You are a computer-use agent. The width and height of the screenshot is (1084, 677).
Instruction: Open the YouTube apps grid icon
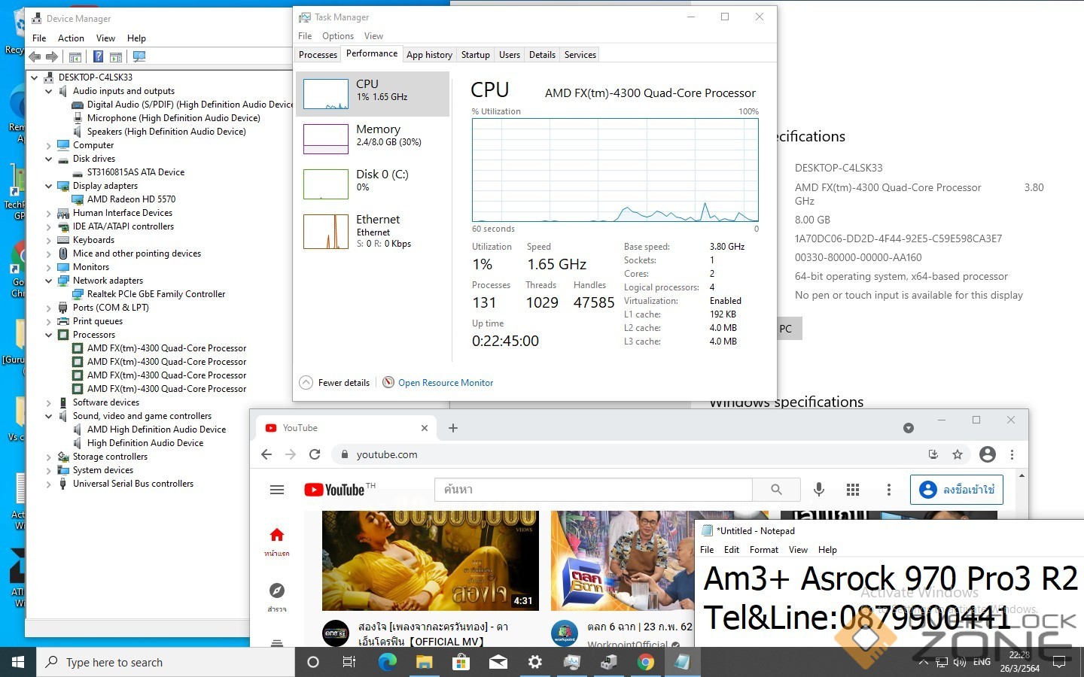click(x=853, y=490)
